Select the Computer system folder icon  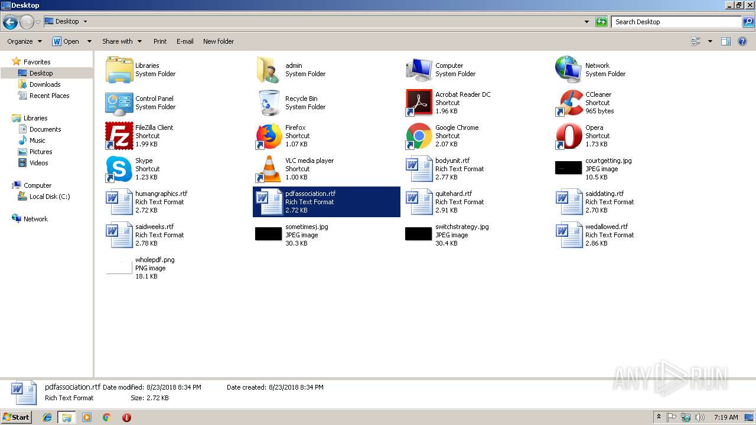[419, 70]
